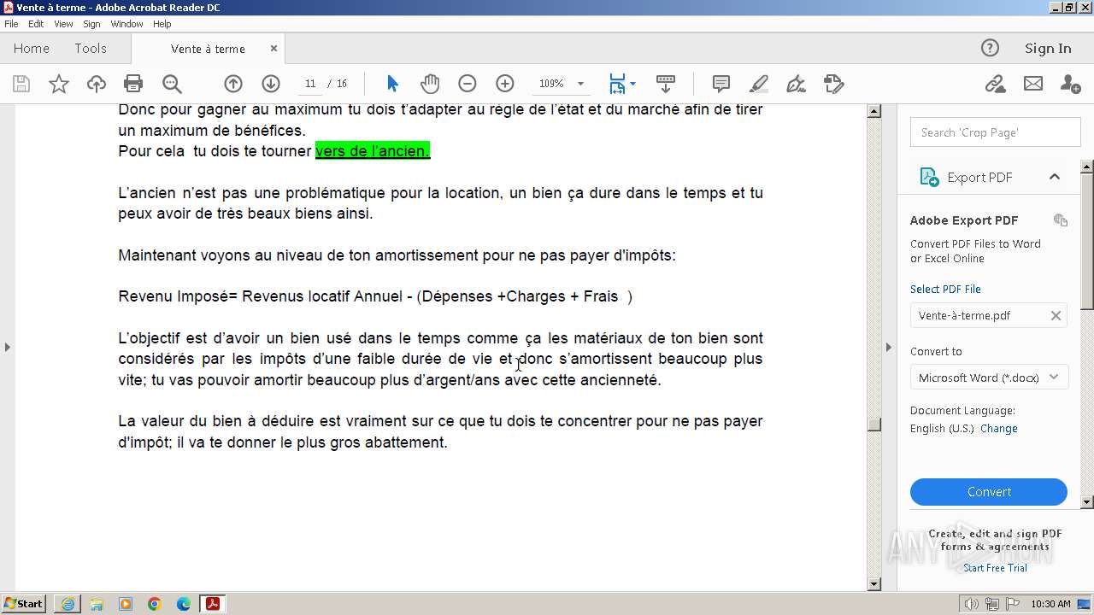Open the File menu
The image size is (1094, 615).
[x=11, y=24]
